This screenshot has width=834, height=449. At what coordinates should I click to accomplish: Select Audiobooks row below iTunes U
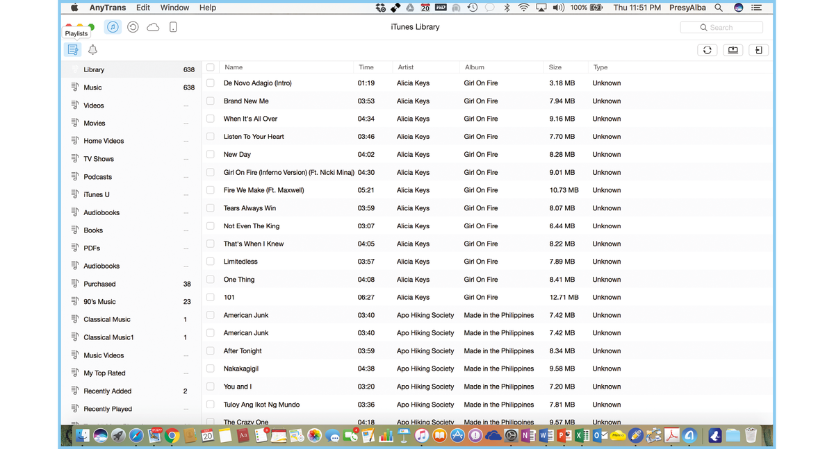131,212
